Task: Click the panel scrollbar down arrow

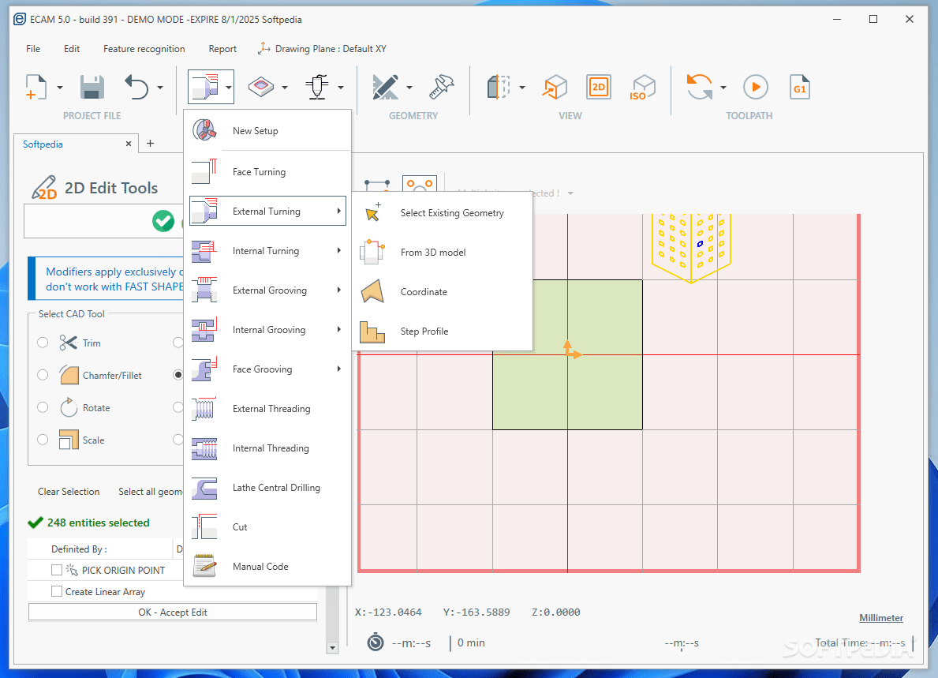Action: tap(333, 648)
